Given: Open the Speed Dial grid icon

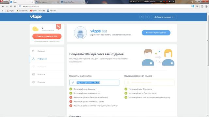Looking at the screenshot, I should pos(15,6).
